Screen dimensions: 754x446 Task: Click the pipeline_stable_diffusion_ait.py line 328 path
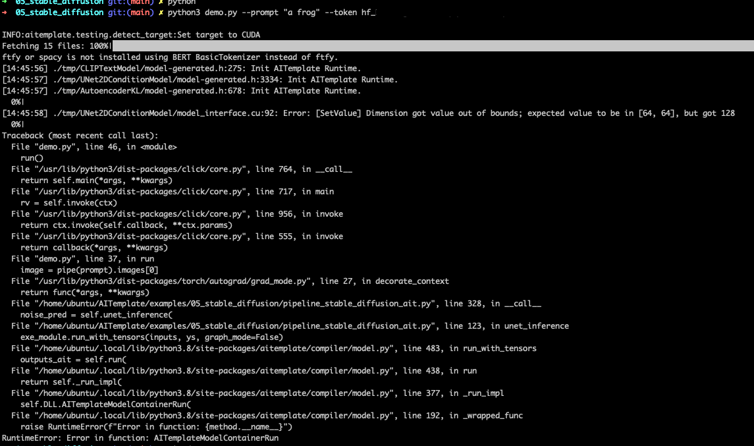click(x=230, y=303)
